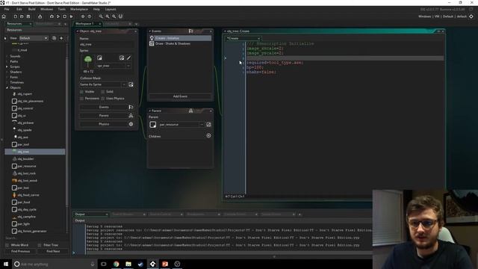
Task: Open the Windows Start menu
Action: tap(6, 264)
